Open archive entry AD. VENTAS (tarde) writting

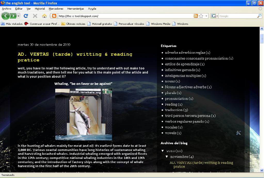pos(201,165)
